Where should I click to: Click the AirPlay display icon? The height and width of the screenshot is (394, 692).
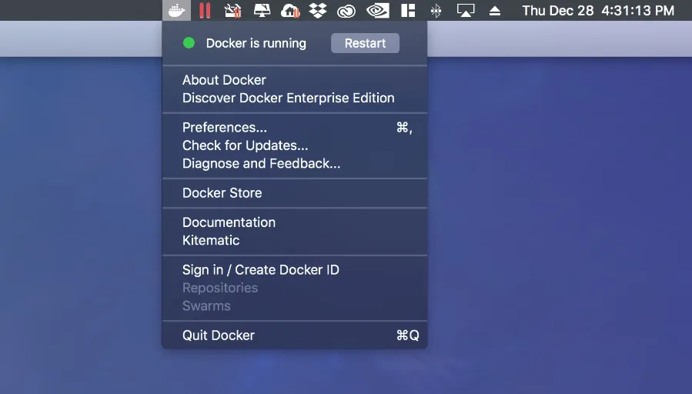[466, 11]
